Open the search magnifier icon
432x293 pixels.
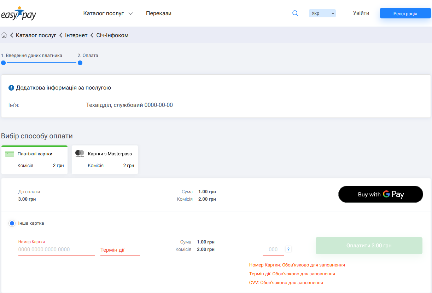[x=295, y=13]
